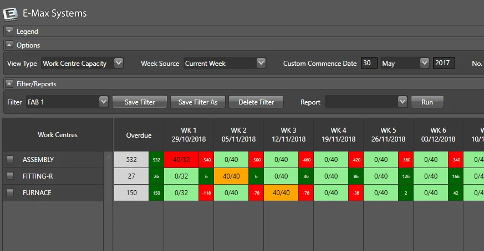The height and width of the screenshot is (251, 484).
Task: Click the green 26 FITTING-R overdue balance cell
Action: pyautogui.click(x=156, y=176)
